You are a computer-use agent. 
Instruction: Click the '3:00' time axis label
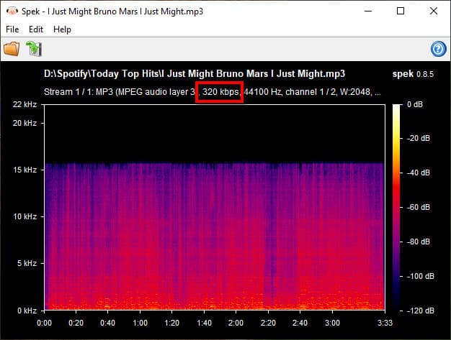pyautogui.click(x=333, y=323)
